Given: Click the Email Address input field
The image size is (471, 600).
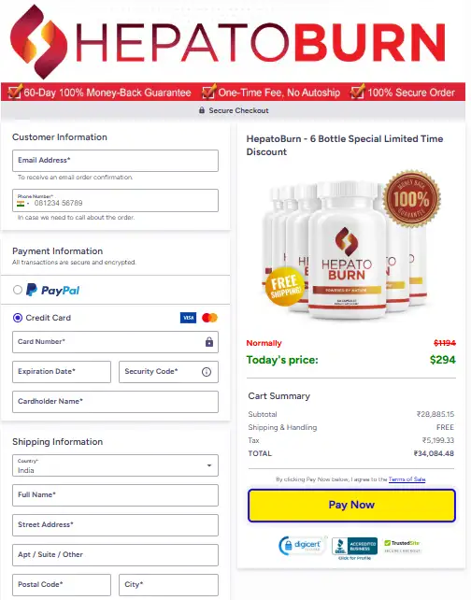Looking at the screenshot, I should [115, 161].
